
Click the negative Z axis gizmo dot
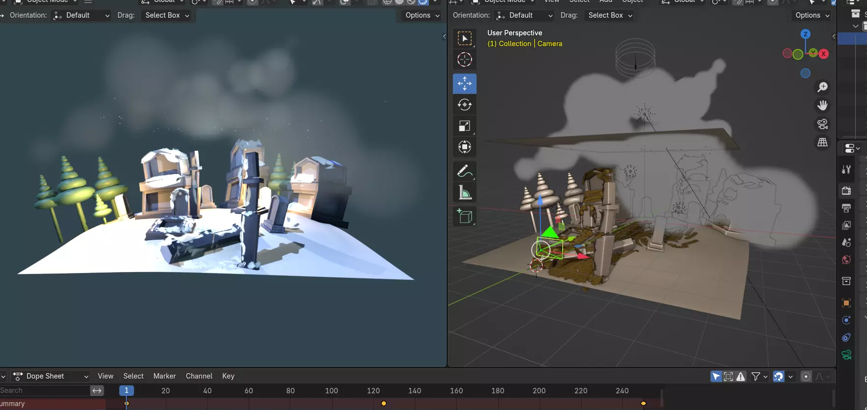coord(806,73)
